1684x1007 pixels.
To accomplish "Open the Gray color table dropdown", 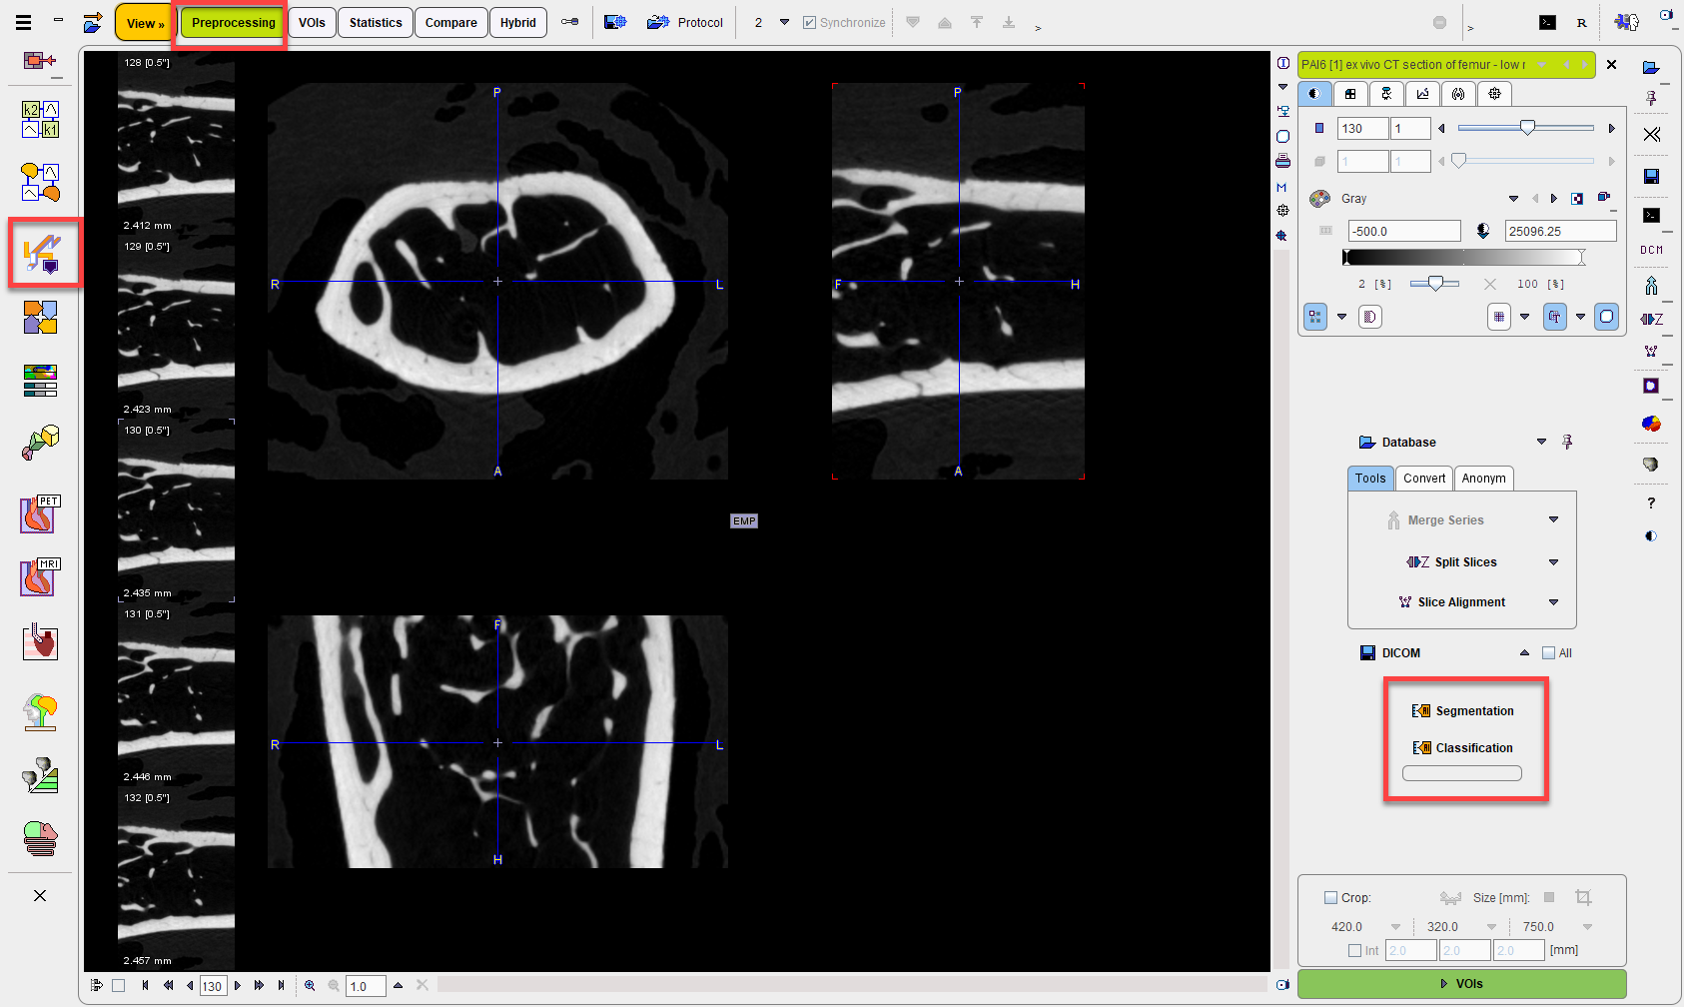I will 1513,199.
